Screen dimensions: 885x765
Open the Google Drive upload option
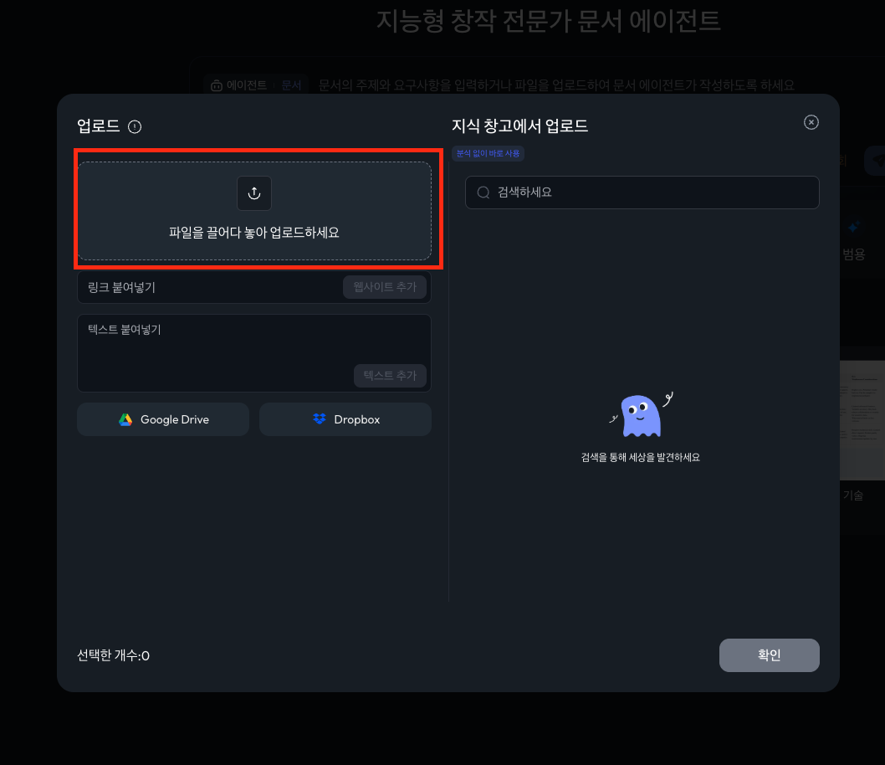[x=162, y=418]
